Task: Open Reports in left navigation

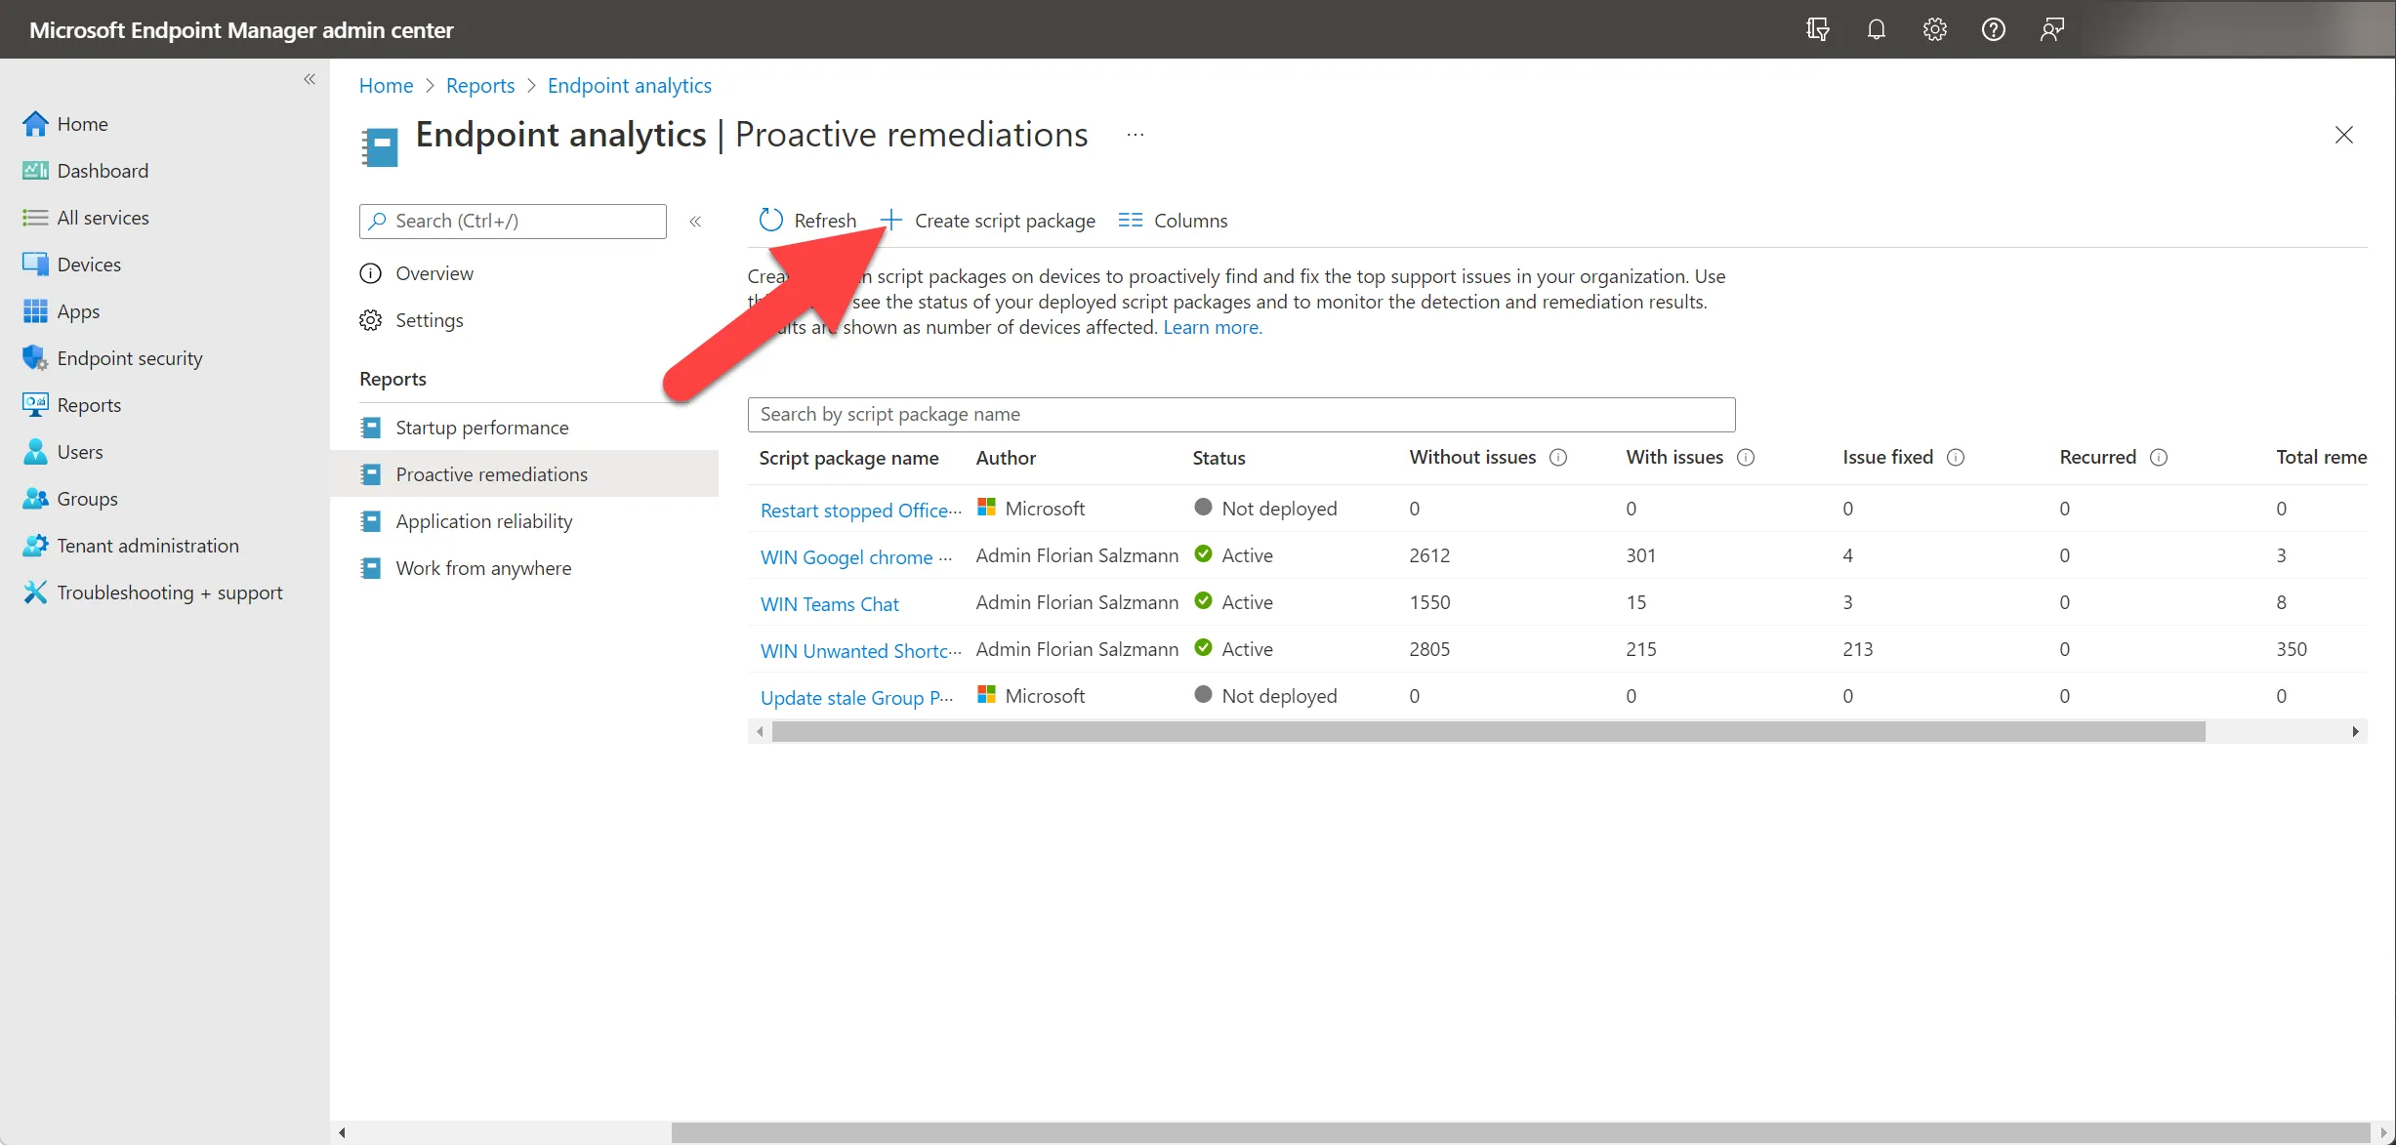Action: [89, 405]
